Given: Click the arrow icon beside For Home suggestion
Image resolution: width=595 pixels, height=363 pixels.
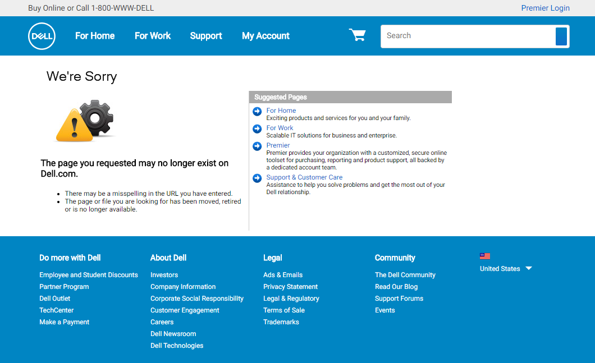Looking at the screenshot, I should click(257, 112).
